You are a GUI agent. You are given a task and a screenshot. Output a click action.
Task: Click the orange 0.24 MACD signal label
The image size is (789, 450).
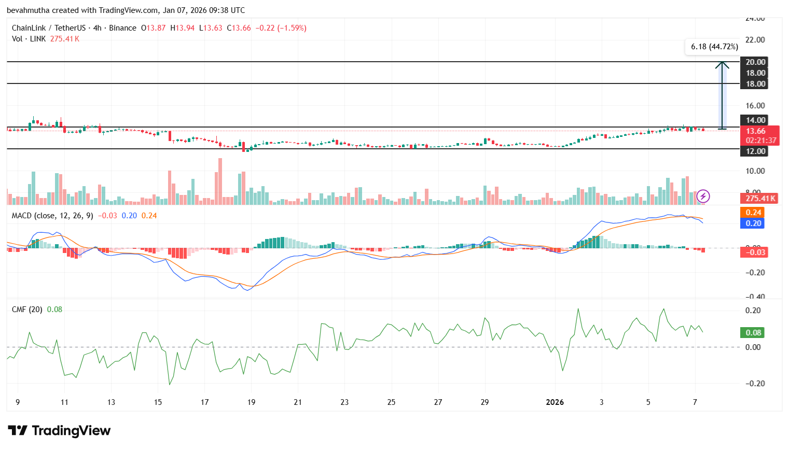point(753,212)
